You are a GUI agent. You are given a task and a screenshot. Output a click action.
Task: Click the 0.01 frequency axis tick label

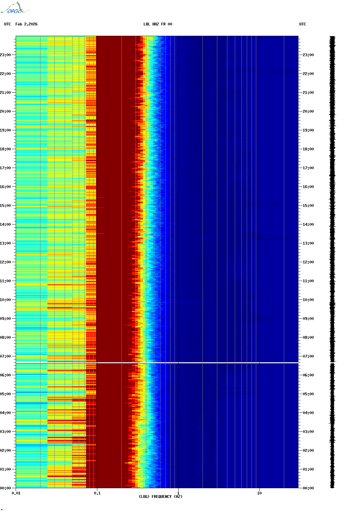(16, 493)
